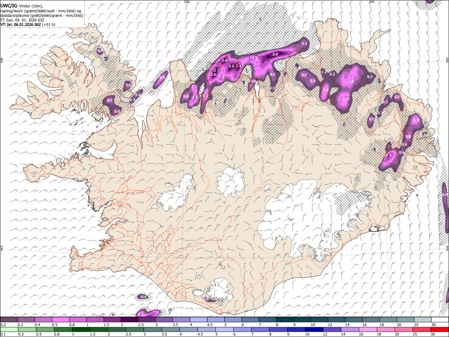Click the 20W longitude label
449x337 pixels.
tap(187, 2)
